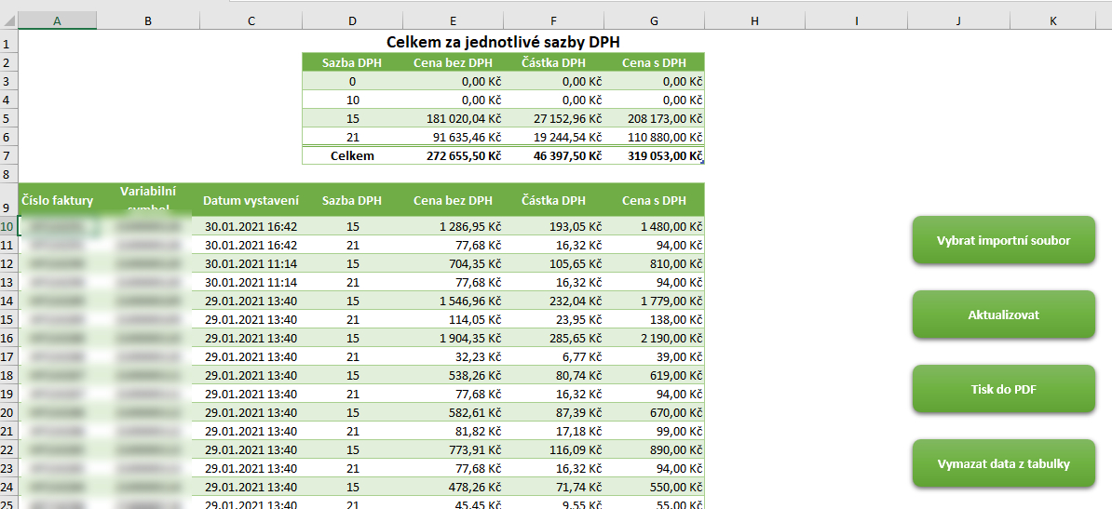The width and height of the screenshot is (1112, 509).
Task: Select column A header
Action: tap(58, 21)
